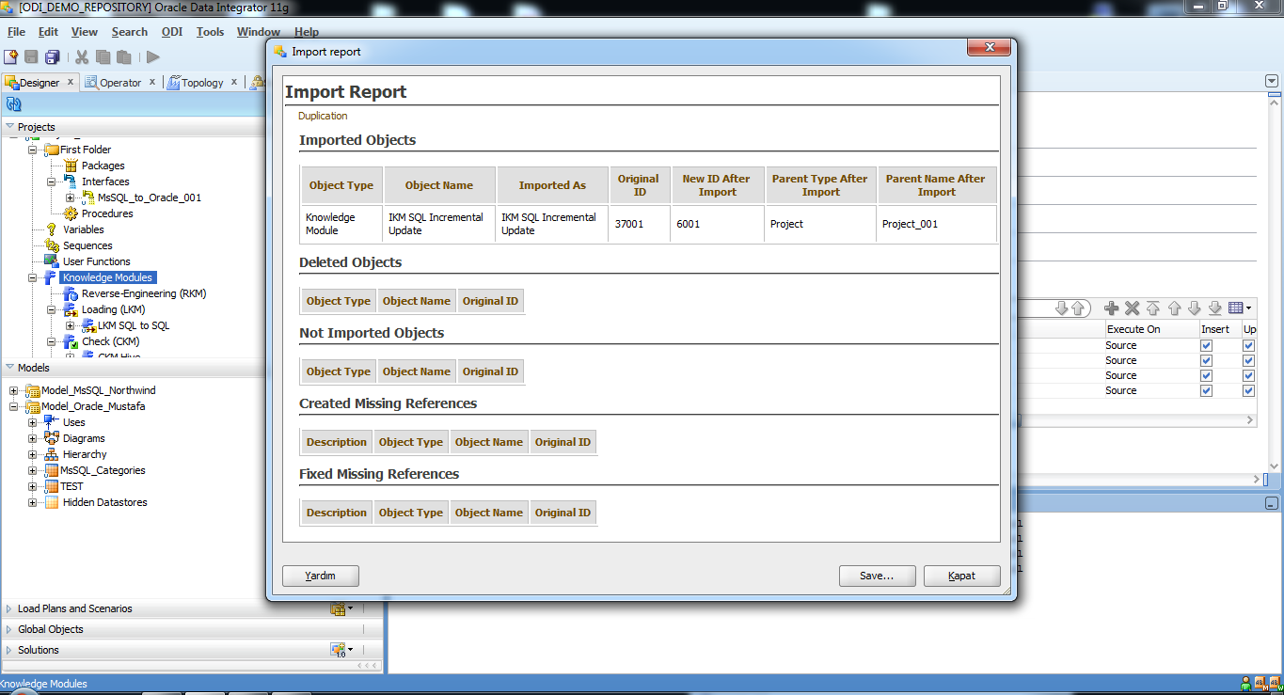Select the Cut toolbar icon
Screen dimensions: 1284x695
[80, 57]
